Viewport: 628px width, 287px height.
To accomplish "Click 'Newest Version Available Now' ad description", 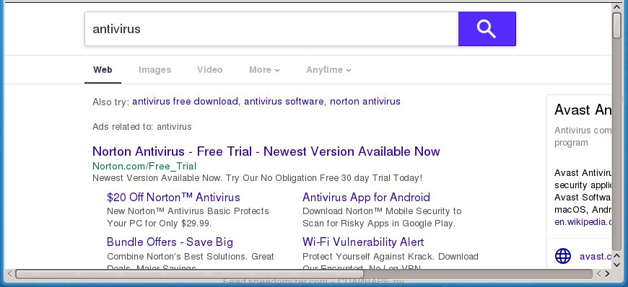I will (257, 177).
